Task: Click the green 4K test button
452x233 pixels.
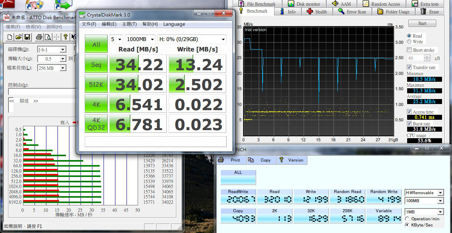Action: click(96, 104)
